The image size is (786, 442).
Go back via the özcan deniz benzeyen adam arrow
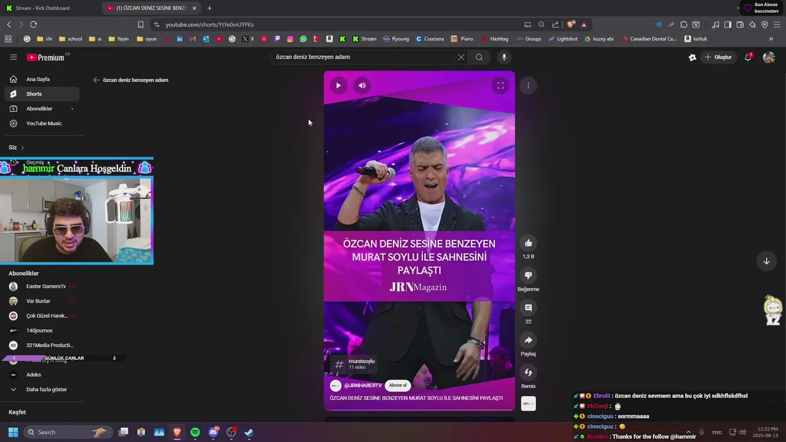(96, 80)
